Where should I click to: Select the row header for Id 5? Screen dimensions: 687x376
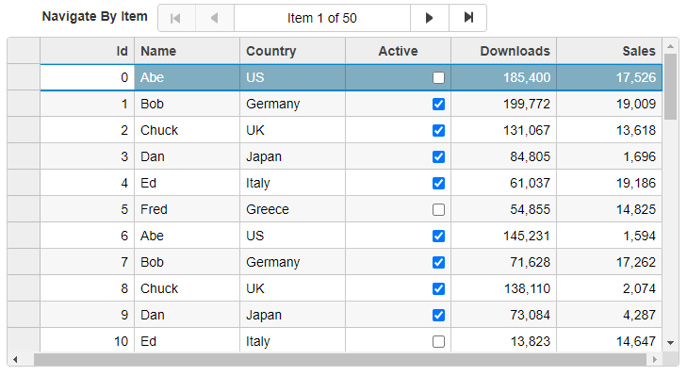click(x=24, y=209)
